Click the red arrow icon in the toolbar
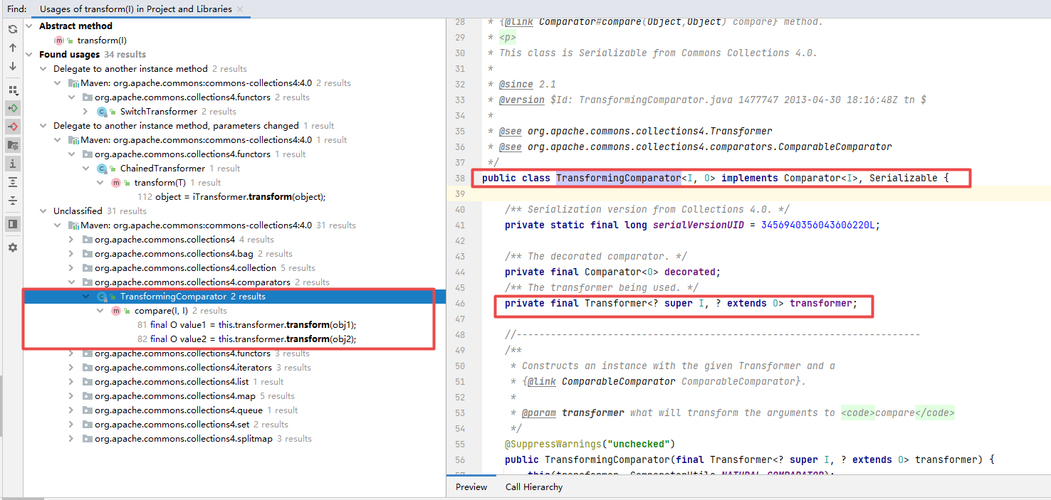The height and width of the screenshot is (500, 1051). click(13, 127)
